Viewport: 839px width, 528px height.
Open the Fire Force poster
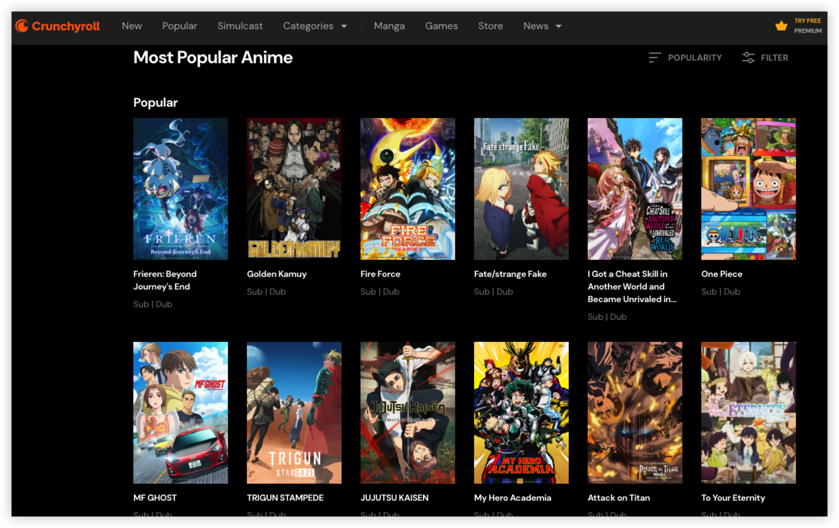[408, 189]
